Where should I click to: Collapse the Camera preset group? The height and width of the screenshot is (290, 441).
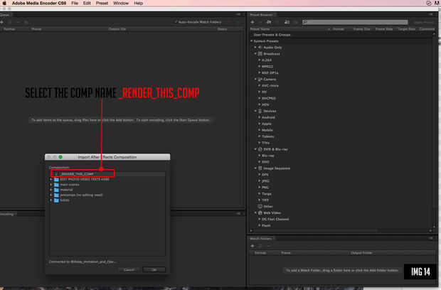click(x=255, y=79)
